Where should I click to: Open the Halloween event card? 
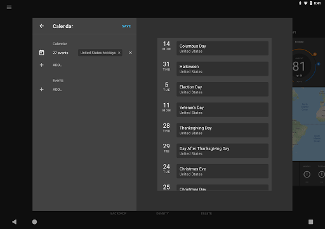(222, 69)
